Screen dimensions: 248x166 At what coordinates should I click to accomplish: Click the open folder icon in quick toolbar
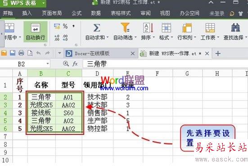(4, 53)
